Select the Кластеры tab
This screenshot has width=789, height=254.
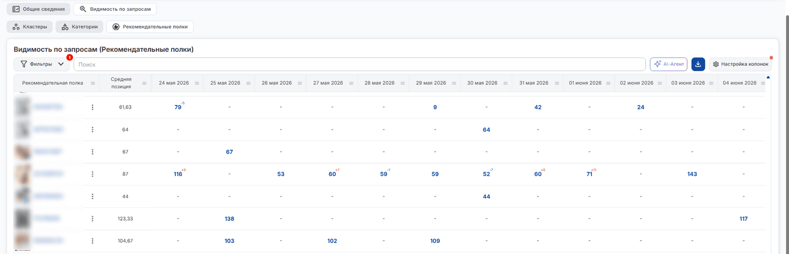coord(30,27)
